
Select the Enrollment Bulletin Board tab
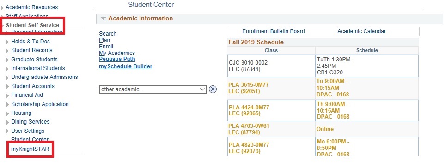click(x=273, y=31)
